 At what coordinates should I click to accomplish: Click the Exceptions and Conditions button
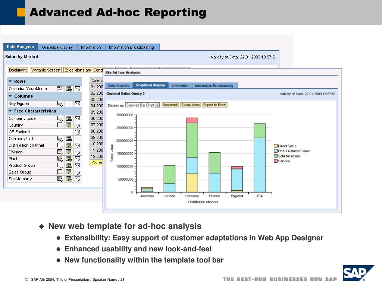coord(83,70)
